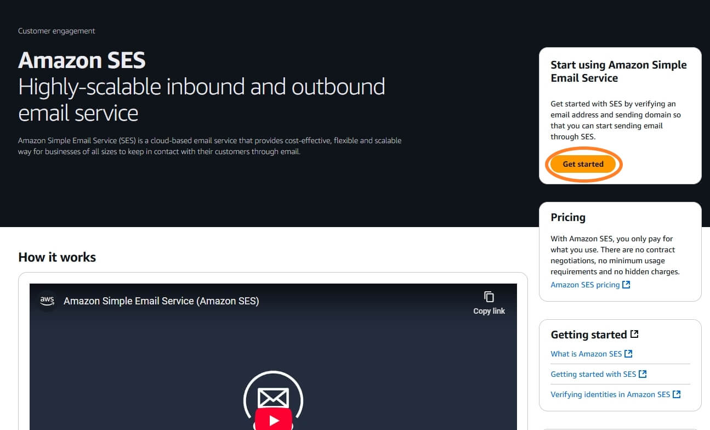Play the video with the red YouTube button
The width and height of the screenshot is (710, 430).
click(x=273, y=420)
